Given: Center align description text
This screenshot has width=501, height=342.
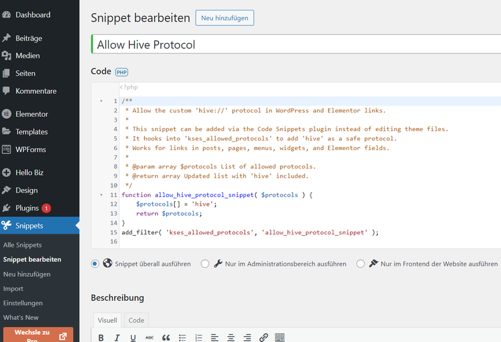Looking at the screenshot, I should [x=231, y=337].
